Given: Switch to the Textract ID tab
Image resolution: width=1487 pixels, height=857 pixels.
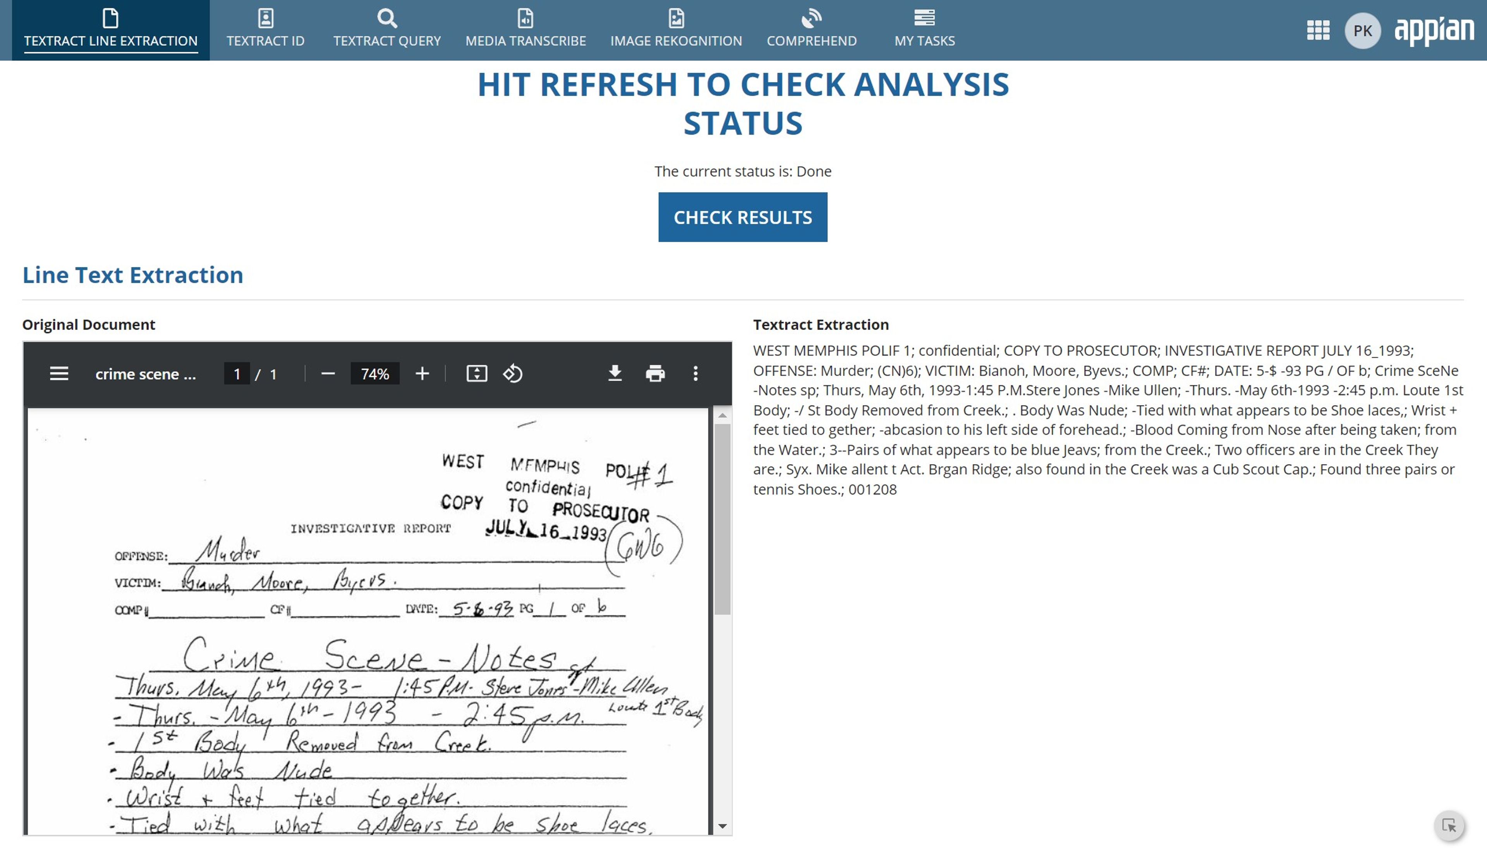Looking at the screenshot, I should (265, 30).
